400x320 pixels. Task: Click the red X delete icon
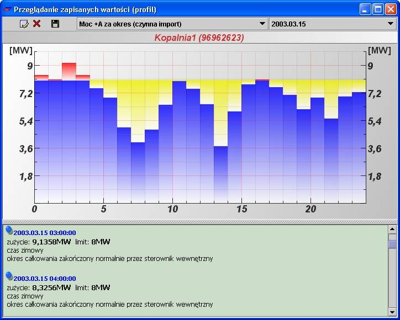pos(37,24)
